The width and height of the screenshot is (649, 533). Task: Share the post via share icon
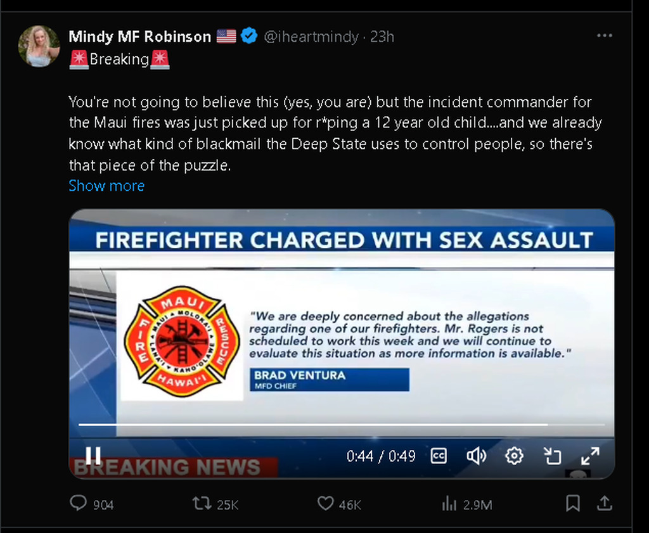tap(605, 504)
